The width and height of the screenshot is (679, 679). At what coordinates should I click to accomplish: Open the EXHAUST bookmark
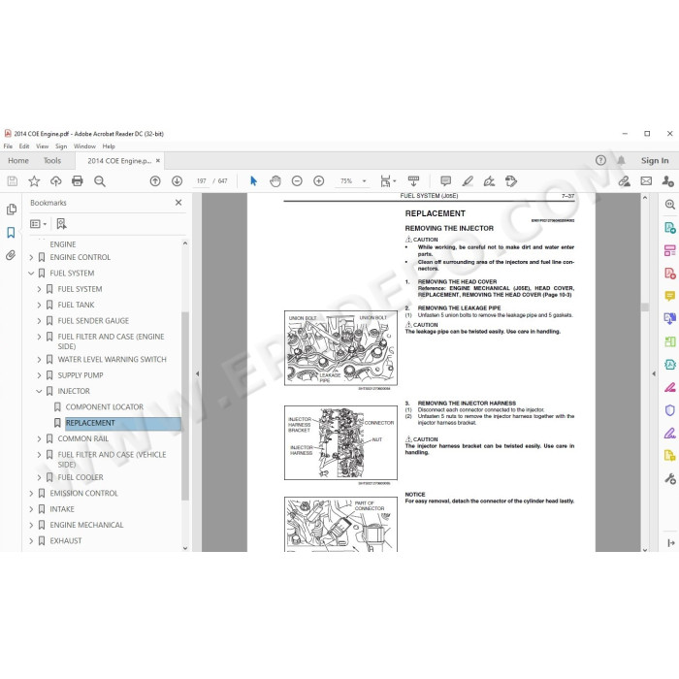pos(65,540)
